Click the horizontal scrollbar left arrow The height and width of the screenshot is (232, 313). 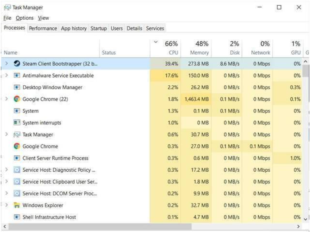coord(4,226)
